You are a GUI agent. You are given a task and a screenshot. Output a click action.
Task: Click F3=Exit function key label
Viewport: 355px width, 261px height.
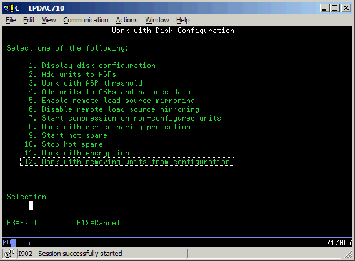click(22, 223)
